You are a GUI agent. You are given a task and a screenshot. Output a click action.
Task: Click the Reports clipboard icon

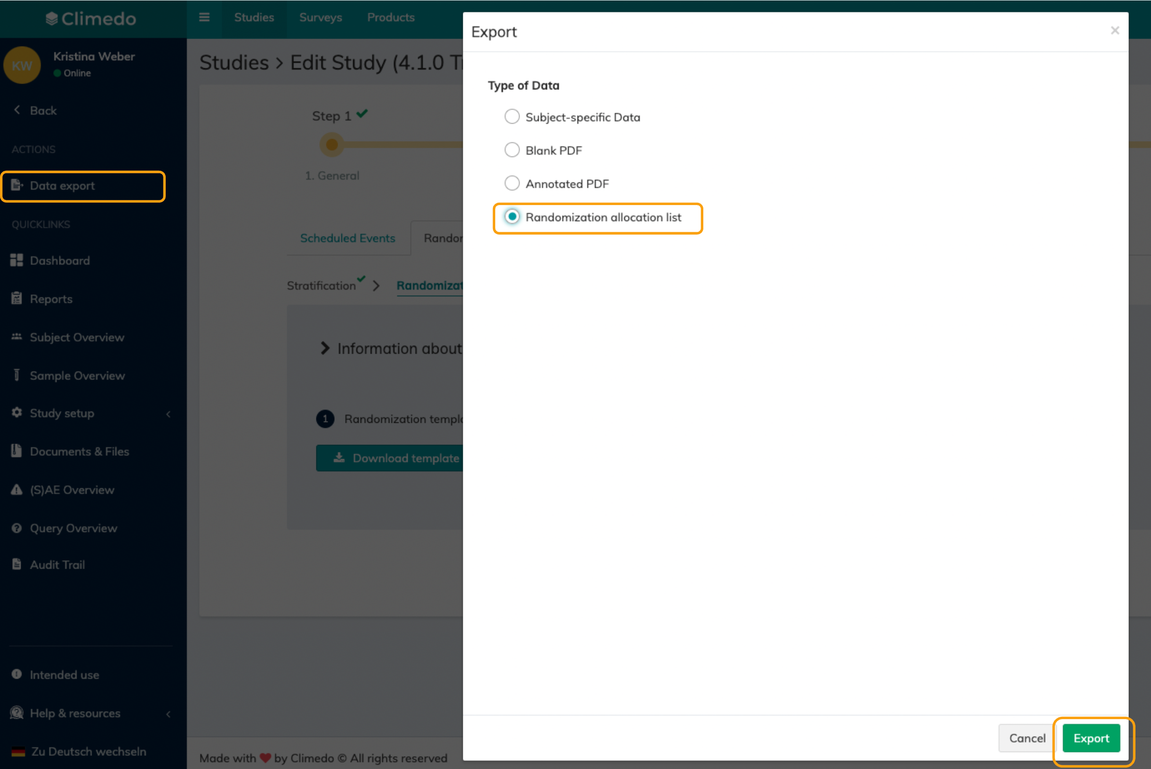[16, 299]
